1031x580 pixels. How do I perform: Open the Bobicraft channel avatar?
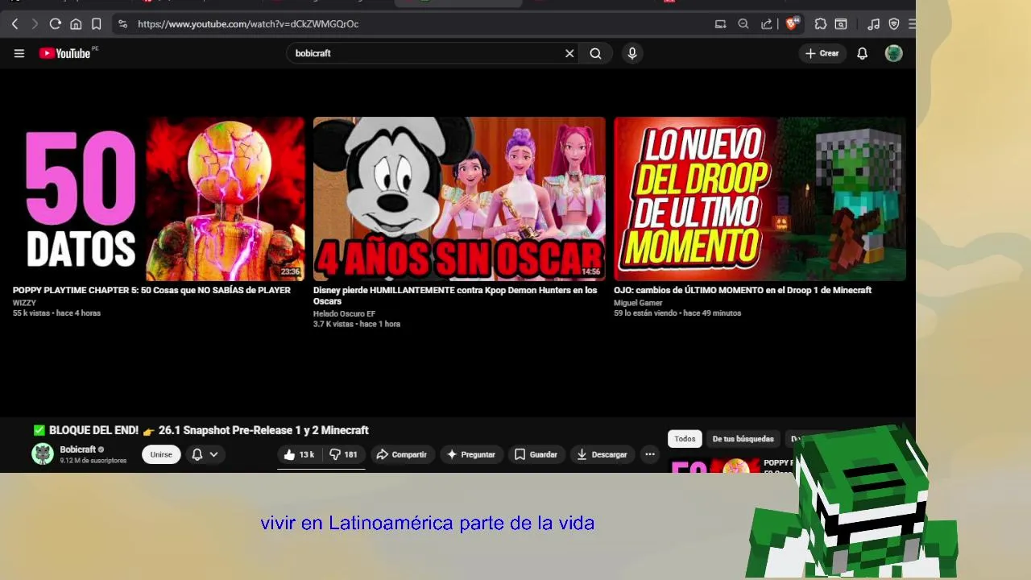pos(43,454)
